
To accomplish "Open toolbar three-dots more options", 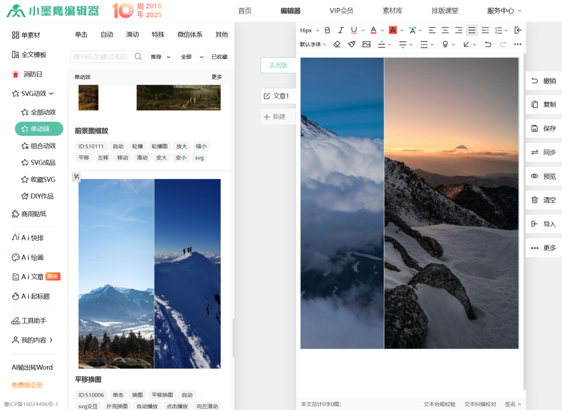I will coord(518,44).
